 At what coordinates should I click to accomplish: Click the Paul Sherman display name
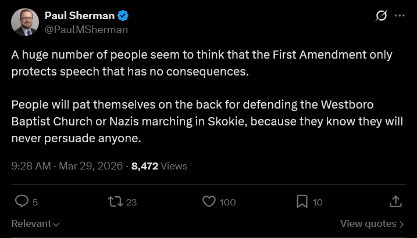click(x=80, y=16)
